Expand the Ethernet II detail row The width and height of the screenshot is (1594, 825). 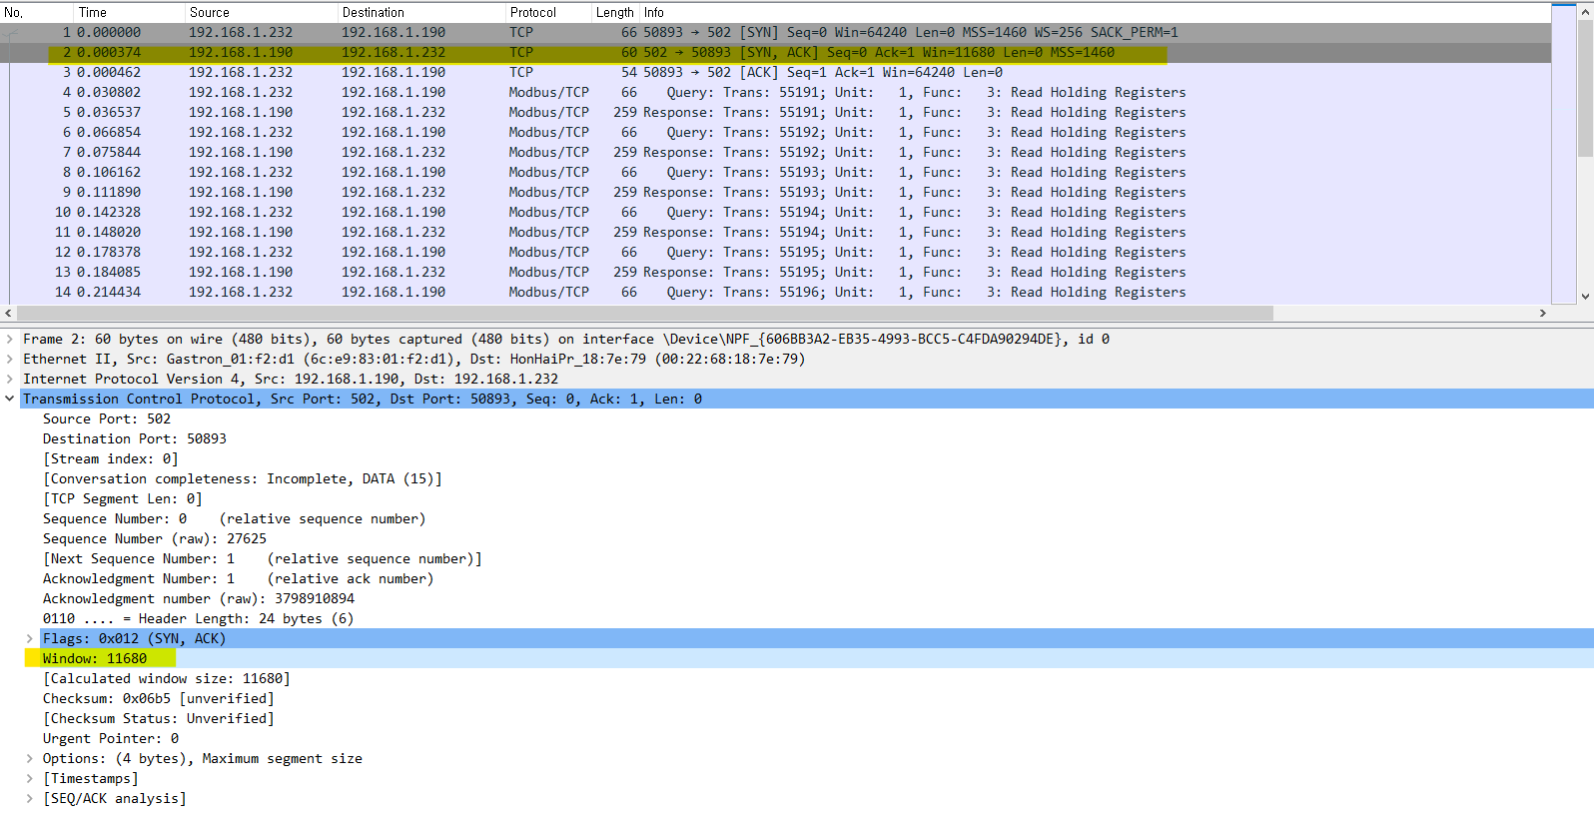pyautogui.click(x=10, y=359)
